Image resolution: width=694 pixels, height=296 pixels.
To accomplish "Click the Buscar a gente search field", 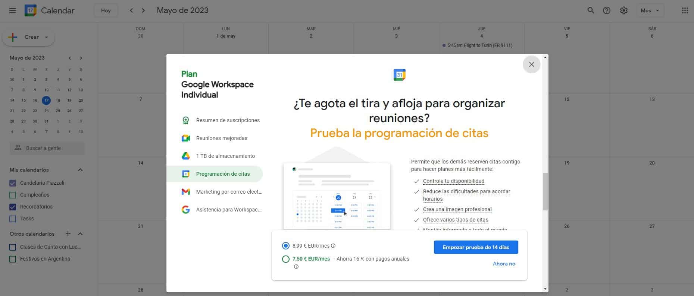I will 47,148.
